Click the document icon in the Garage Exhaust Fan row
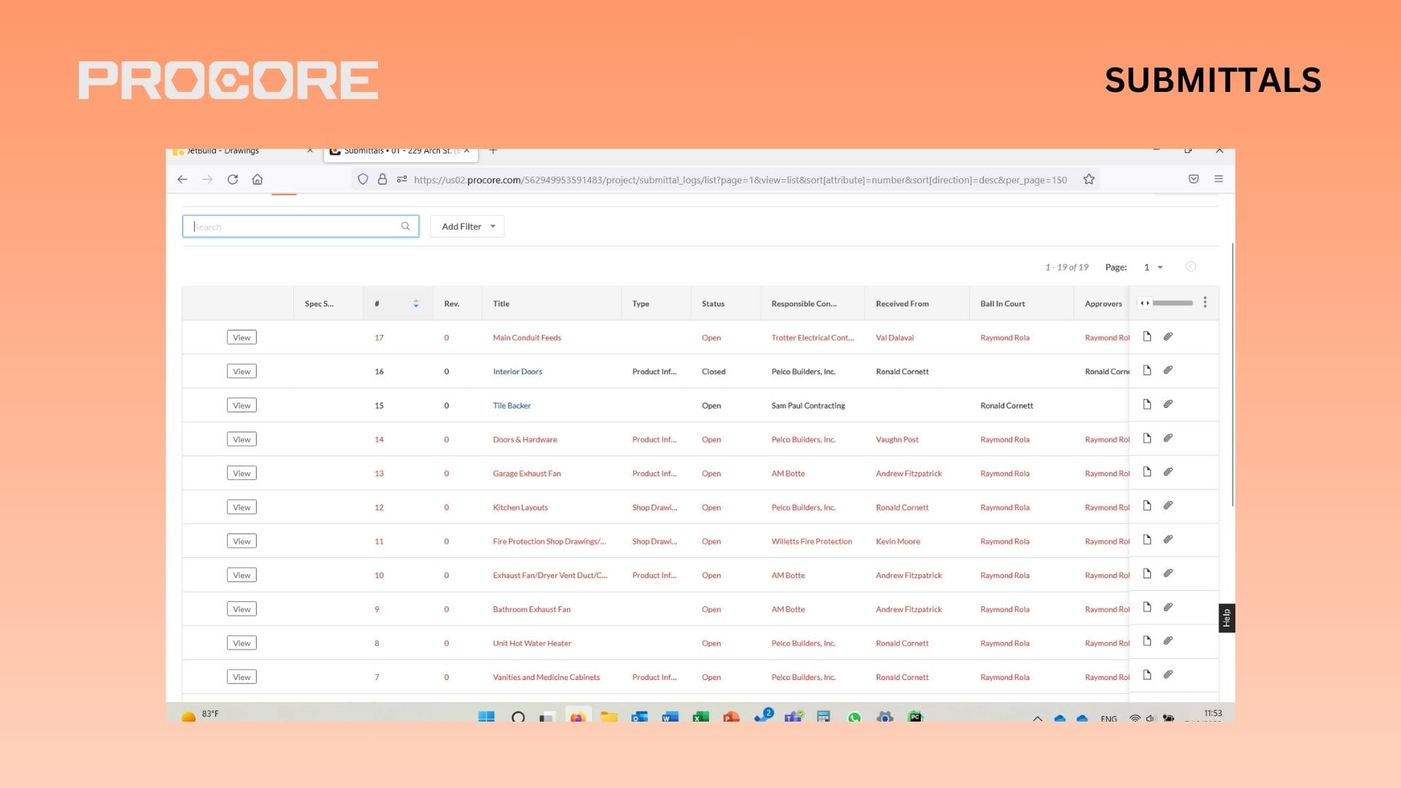The image size is (1401, 788). 1147,472
